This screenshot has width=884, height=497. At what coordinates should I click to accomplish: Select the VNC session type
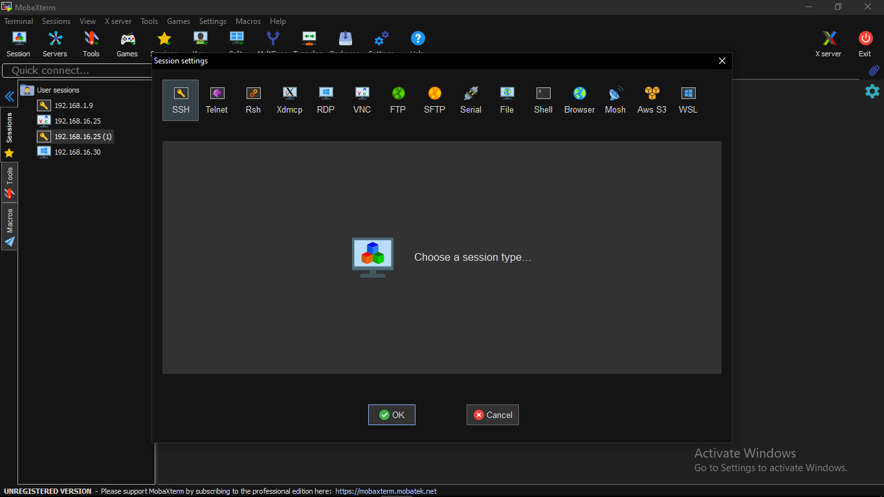click(x=362, y=100)
